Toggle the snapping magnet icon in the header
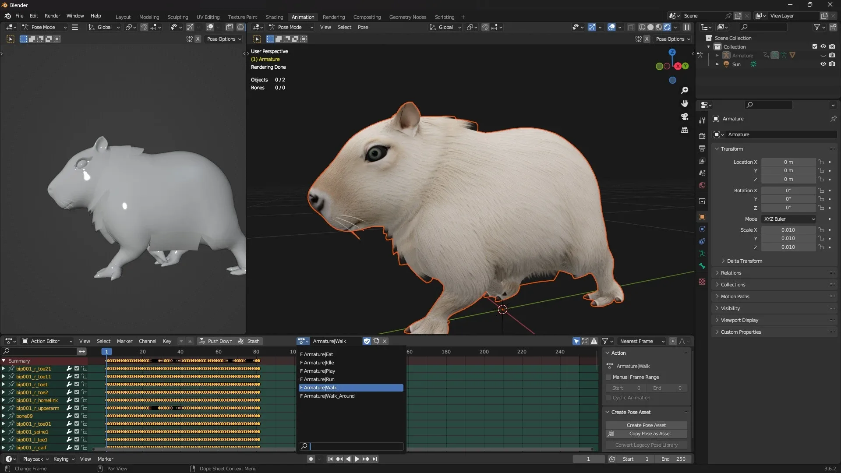 click(485, 27)
